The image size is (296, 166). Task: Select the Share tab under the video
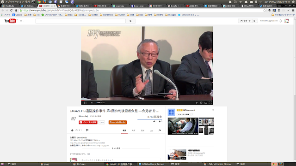[x=134, y=130]
